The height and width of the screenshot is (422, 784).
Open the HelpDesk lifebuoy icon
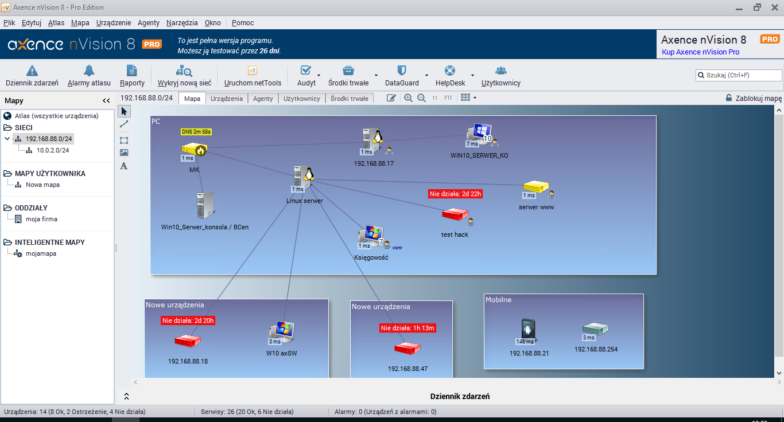click(450, 71)
